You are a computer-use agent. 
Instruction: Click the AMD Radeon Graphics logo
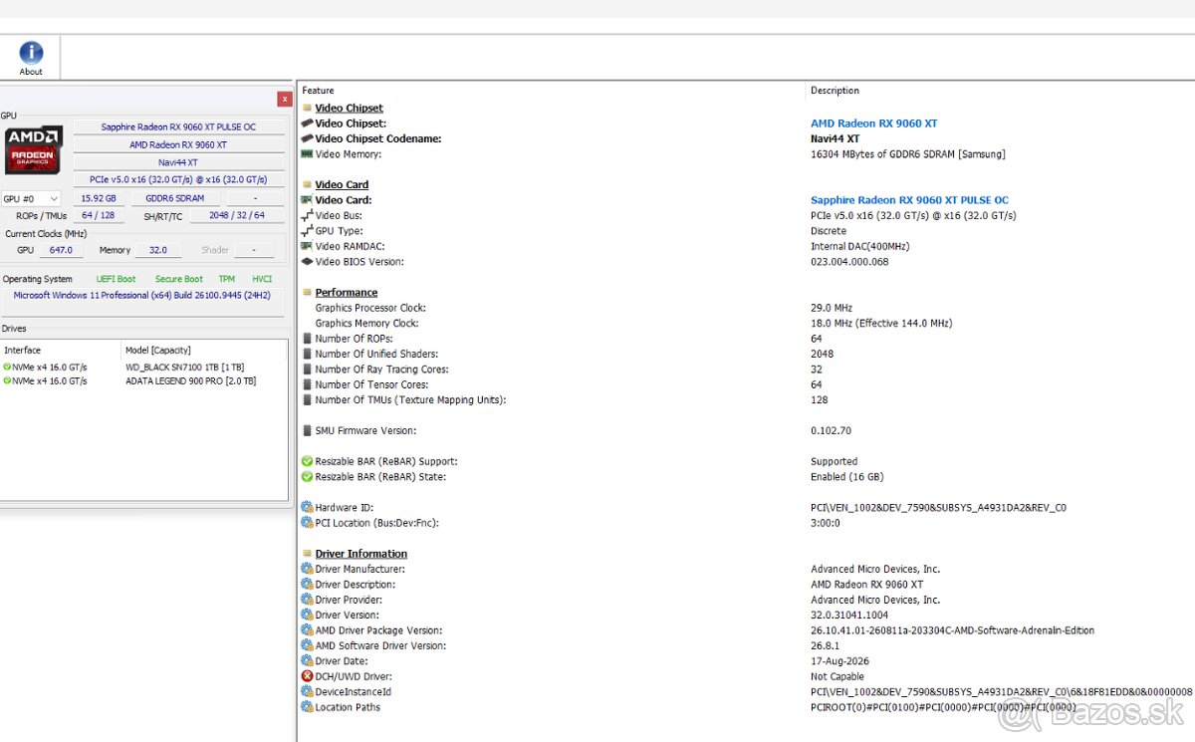coord(35,150)
